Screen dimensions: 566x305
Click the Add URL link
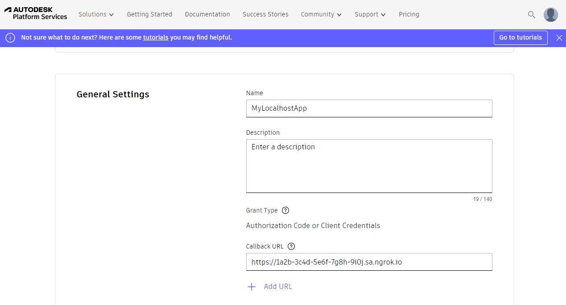pyautogui.click(x=278, y=287)
